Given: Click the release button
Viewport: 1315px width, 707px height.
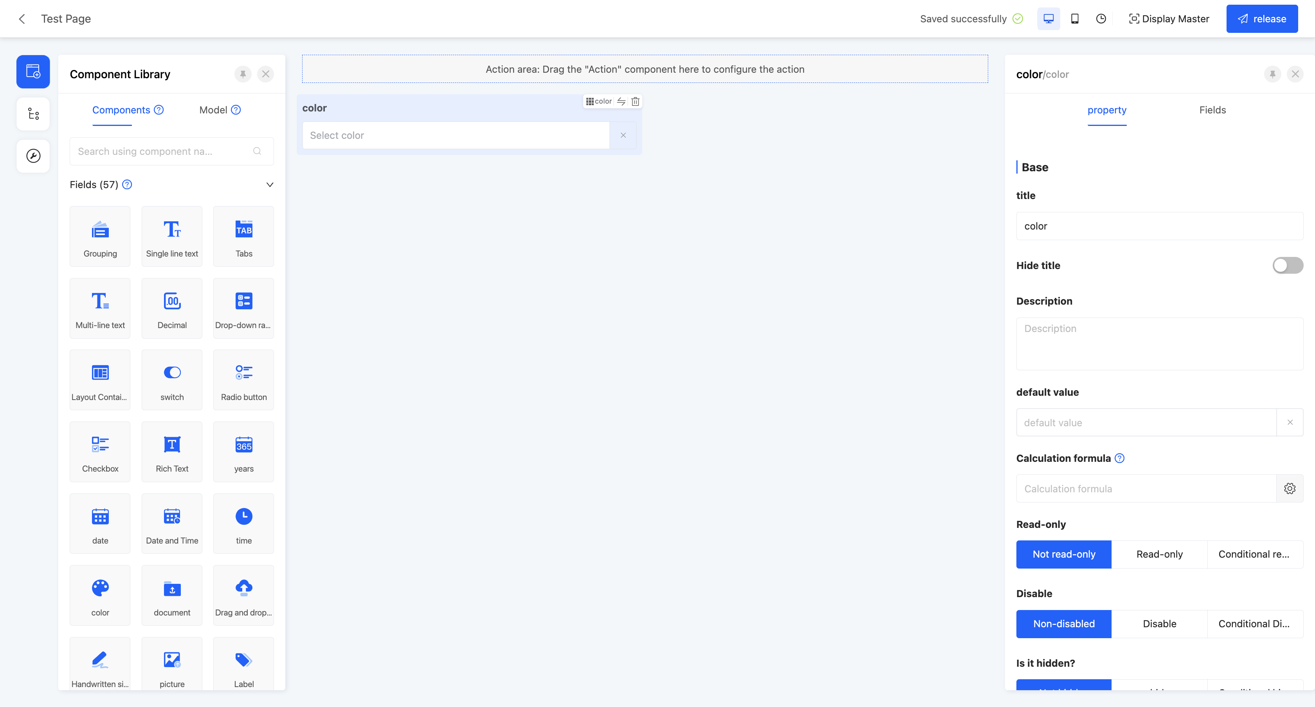Looking at the screenshot, I should pos(1261,19).
